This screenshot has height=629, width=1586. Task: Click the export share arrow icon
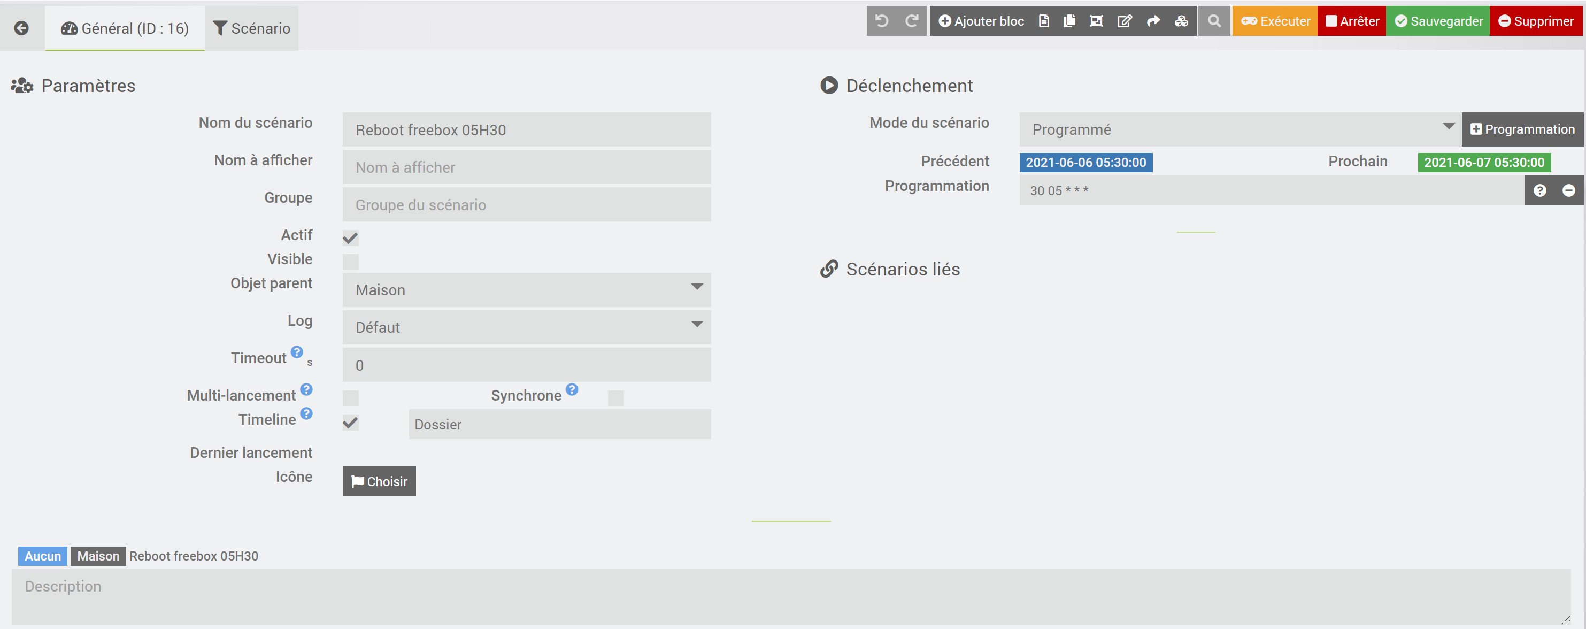pos(1153,21)
